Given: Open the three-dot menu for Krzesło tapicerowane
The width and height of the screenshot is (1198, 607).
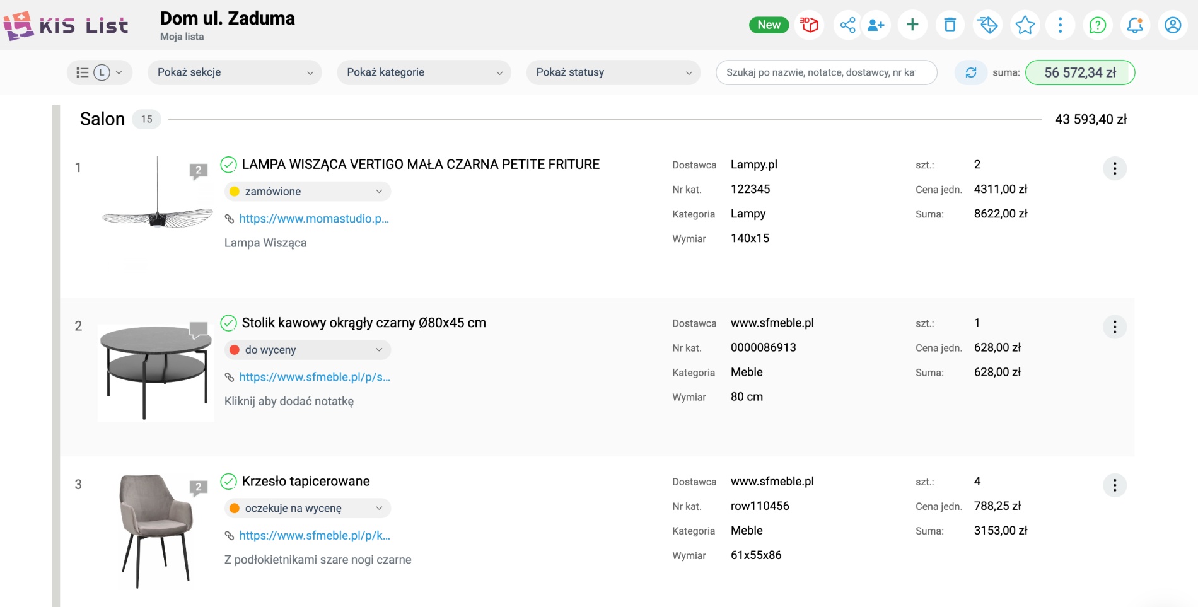Looking at the screenshot, I should 1114,485.
